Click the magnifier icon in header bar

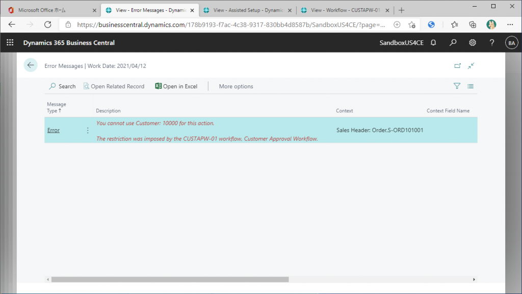coord(453,43)
